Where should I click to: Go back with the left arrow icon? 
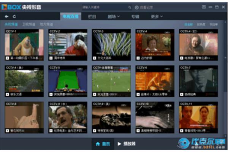click(x=6, y=17)
